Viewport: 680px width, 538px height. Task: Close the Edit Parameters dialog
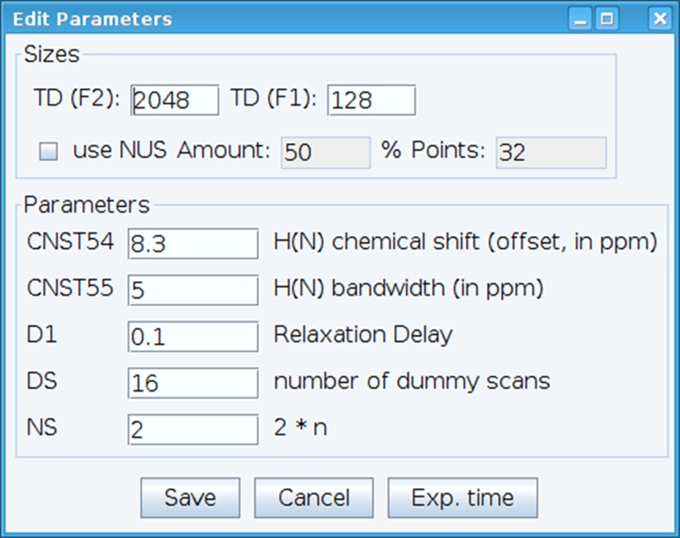pos(661,19)
